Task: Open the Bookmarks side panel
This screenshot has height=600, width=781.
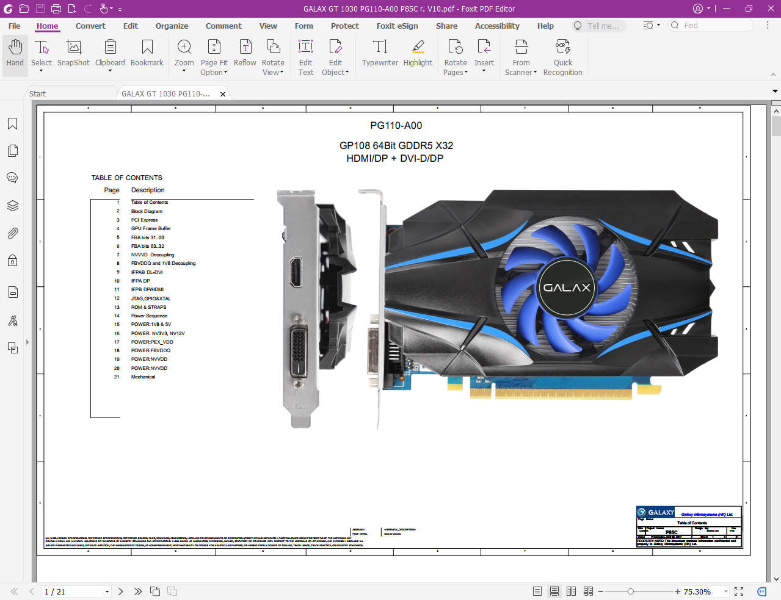Action: click(x=12, y=124)
